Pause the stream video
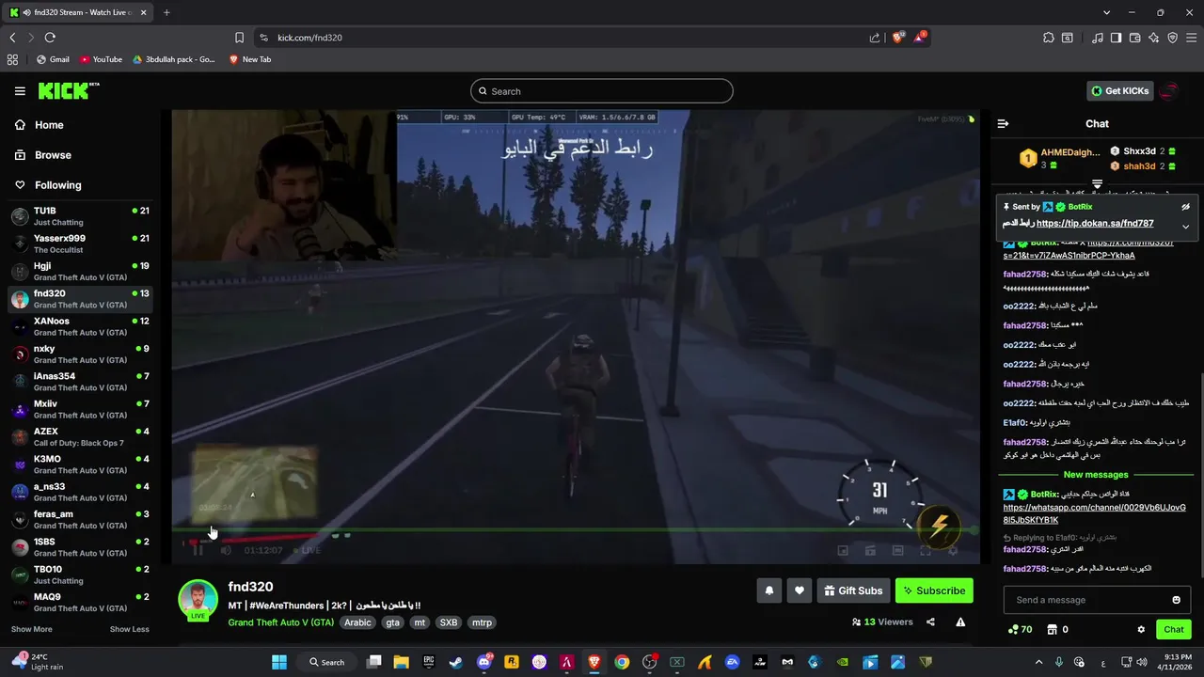 198,550
